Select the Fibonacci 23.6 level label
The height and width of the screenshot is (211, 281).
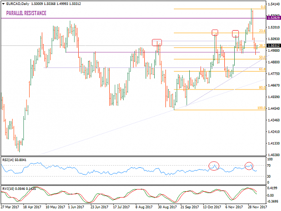point(262,31)
